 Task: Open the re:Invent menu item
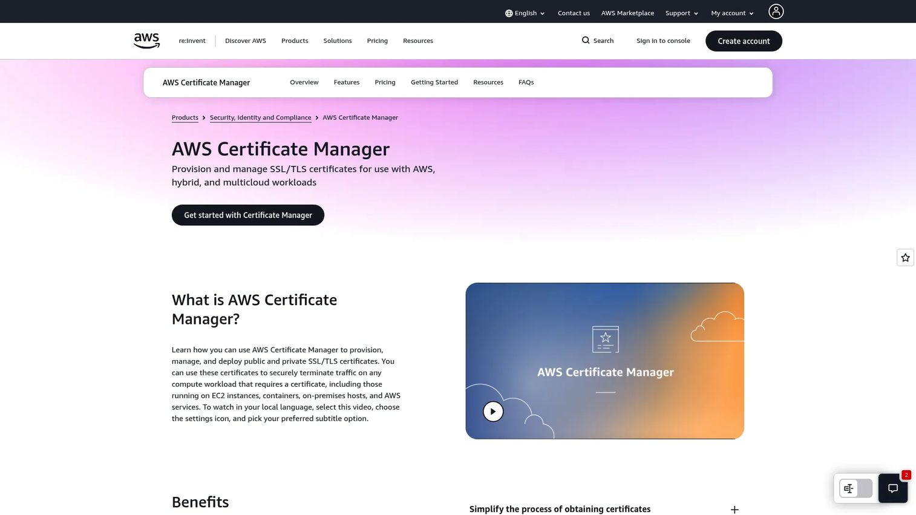[x=192, y=41]
